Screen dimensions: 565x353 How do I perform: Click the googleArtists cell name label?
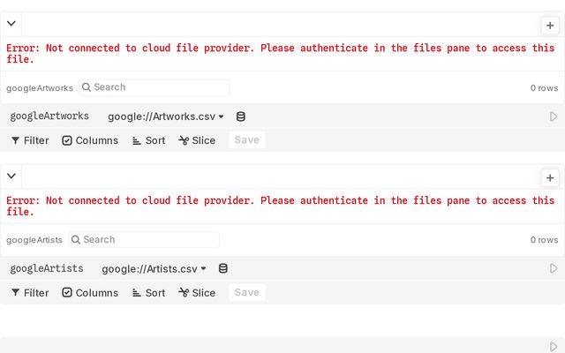click(x=47, y=268)
